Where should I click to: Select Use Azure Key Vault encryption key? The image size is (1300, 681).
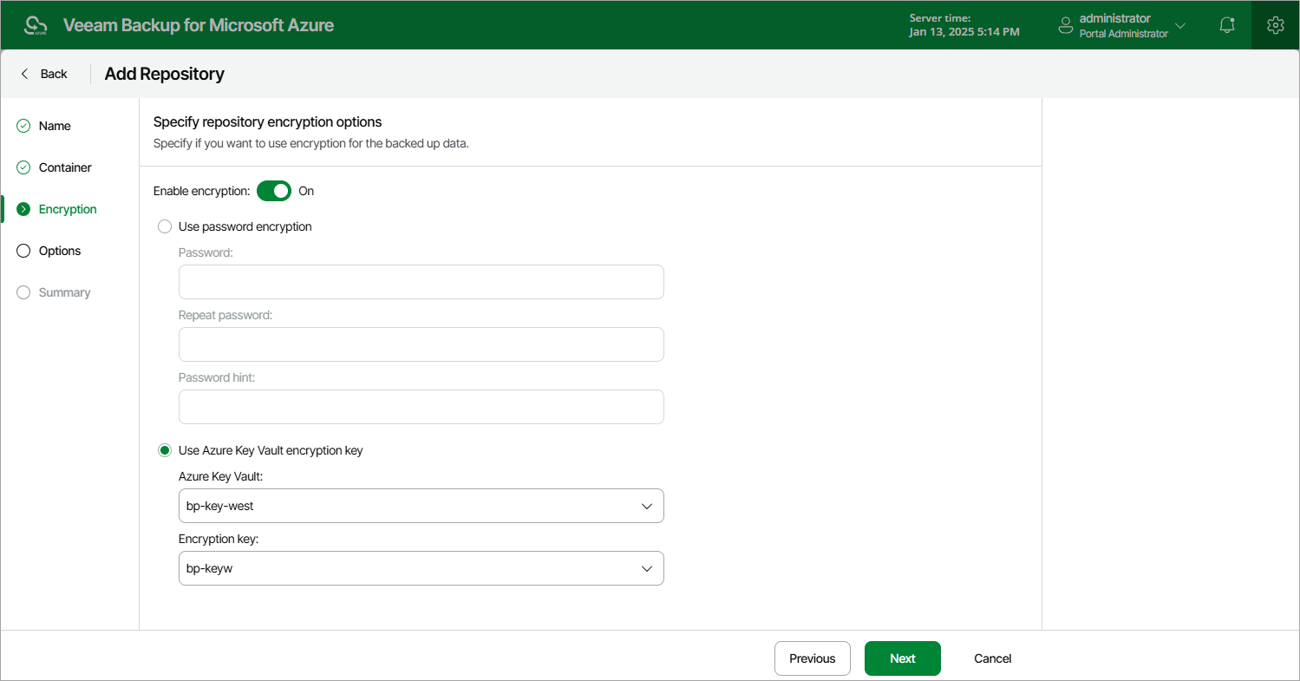coord(165,449)
